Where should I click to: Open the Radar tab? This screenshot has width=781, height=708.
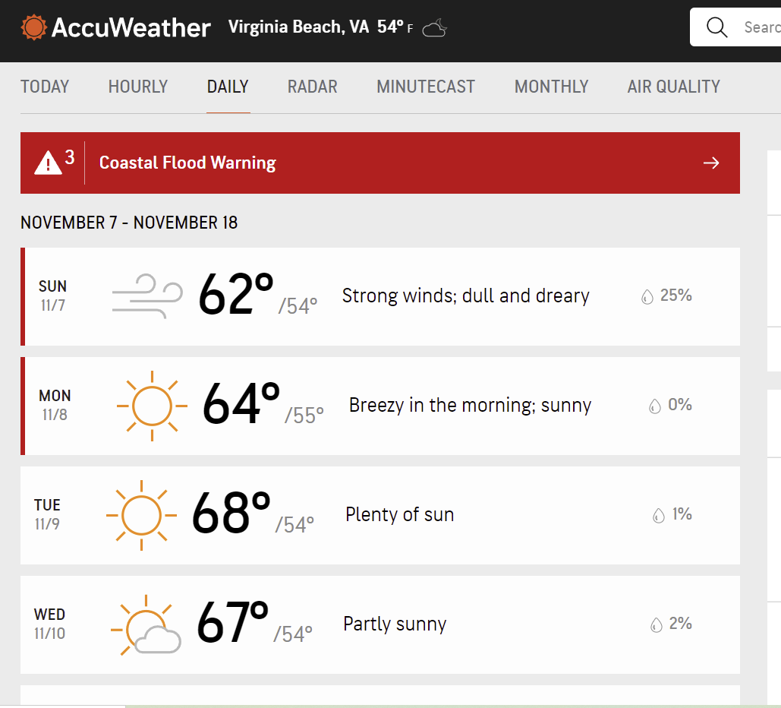point(312,87)
